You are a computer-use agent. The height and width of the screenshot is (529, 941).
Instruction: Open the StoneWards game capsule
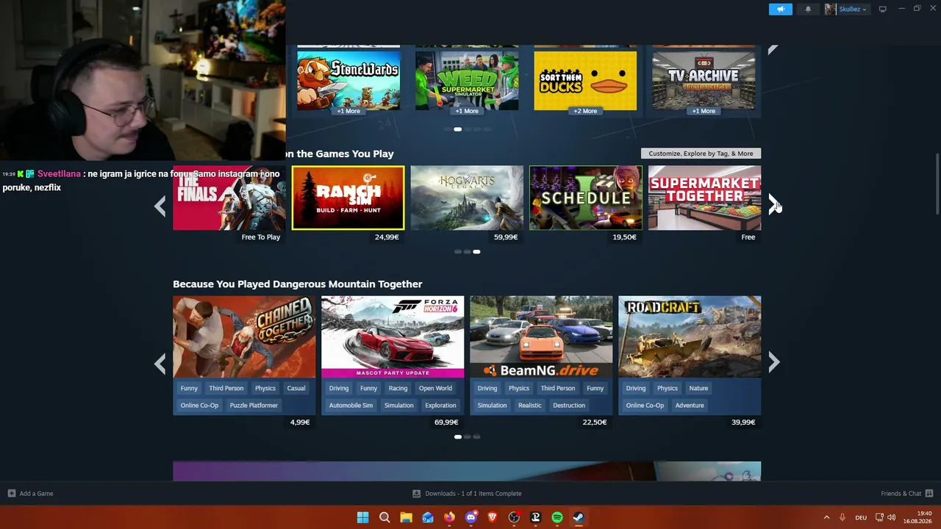(x=348, y=79)
